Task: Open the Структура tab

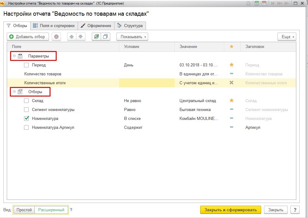Action: click(130, 26)
